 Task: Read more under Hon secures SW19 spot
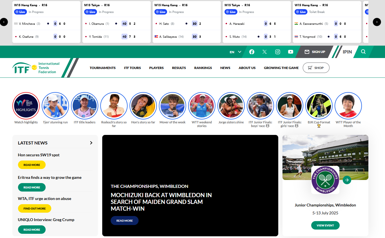(x=32, y=165)
